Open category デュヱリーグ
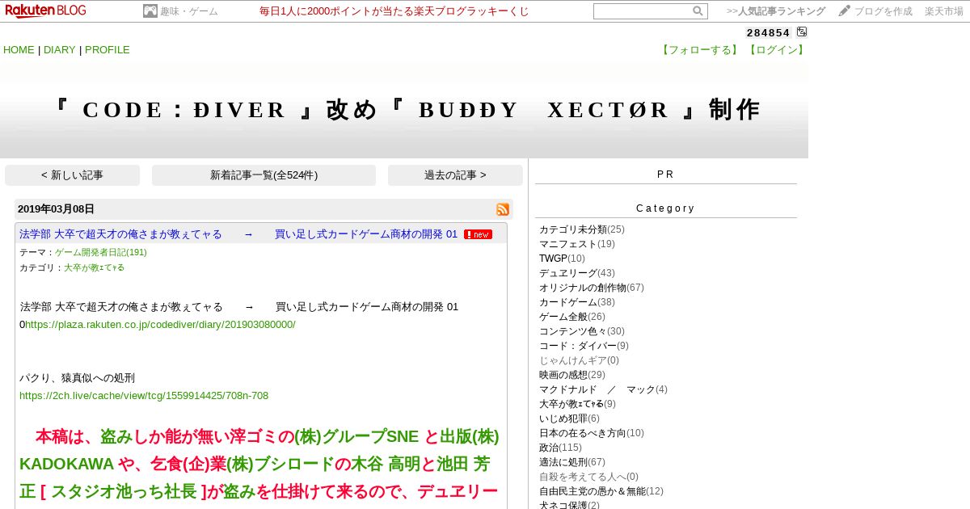970x509 pixels. 568,273
